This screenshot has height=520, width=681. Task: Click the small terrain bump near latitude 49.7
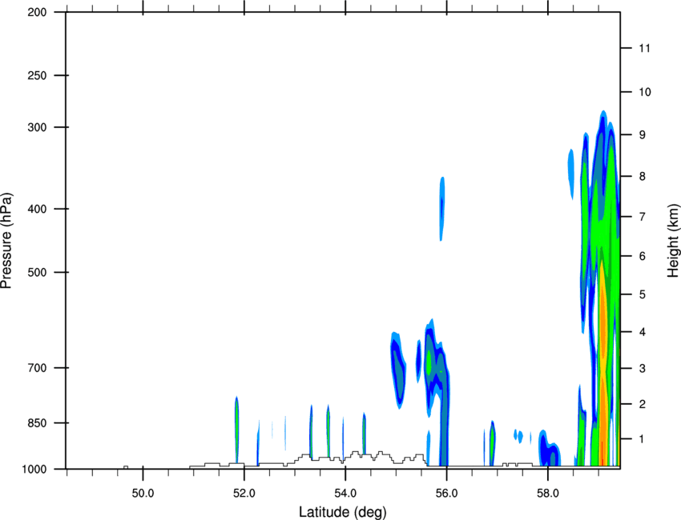[x=126, y=467]
